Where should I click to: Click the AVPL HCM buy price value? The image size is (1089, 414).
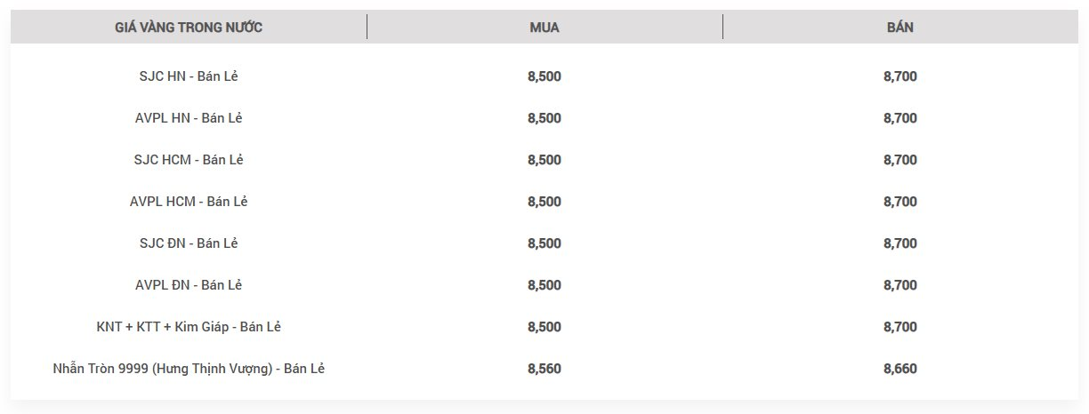click(544, 202)
